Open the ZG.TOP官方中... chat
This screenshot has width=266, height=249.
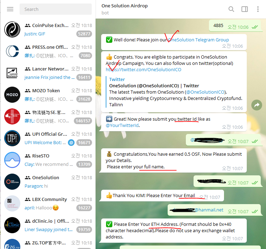pyautogui.click(x=48, y=243)
